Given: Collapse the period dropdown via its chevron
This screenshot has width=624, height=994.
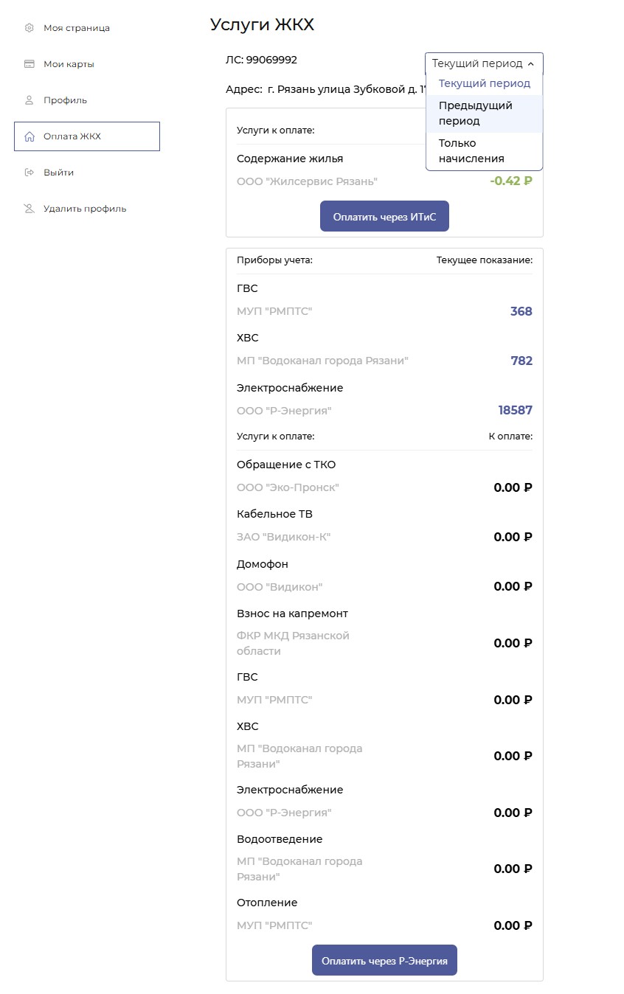Looking at the screenshot, I should [x=531, y=64].
